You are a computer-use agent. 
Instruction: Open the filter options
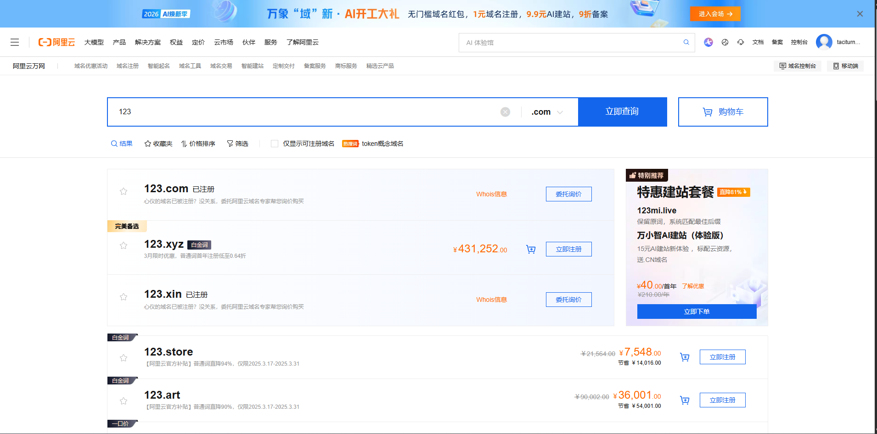point(237,144)
